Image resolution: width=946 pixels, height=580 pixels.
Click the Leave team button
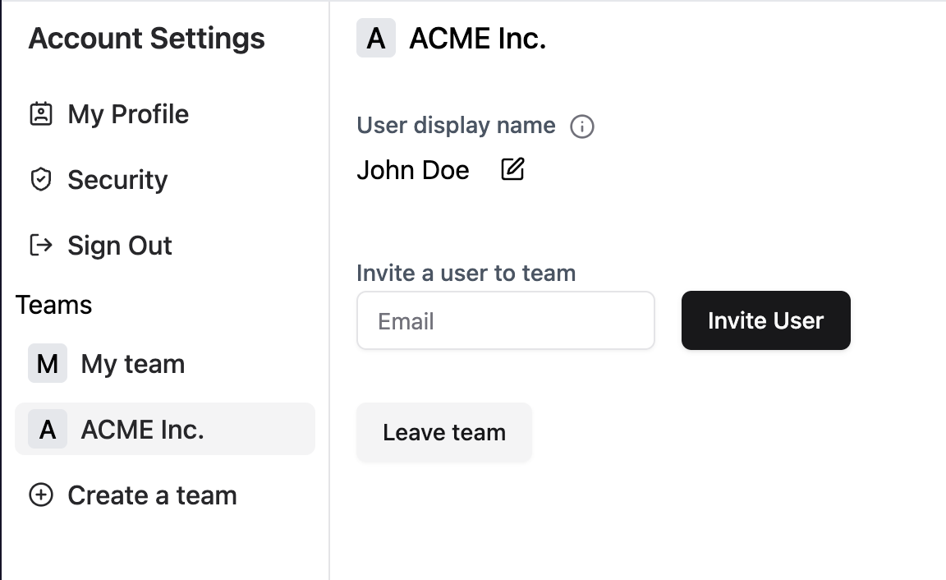[x=443, y=432]
